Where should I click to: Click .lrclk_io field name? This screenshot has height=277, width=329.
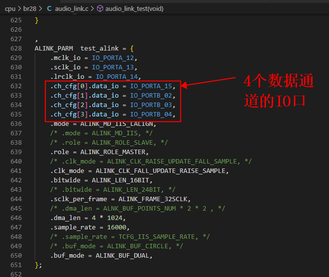tap(67, 77)
